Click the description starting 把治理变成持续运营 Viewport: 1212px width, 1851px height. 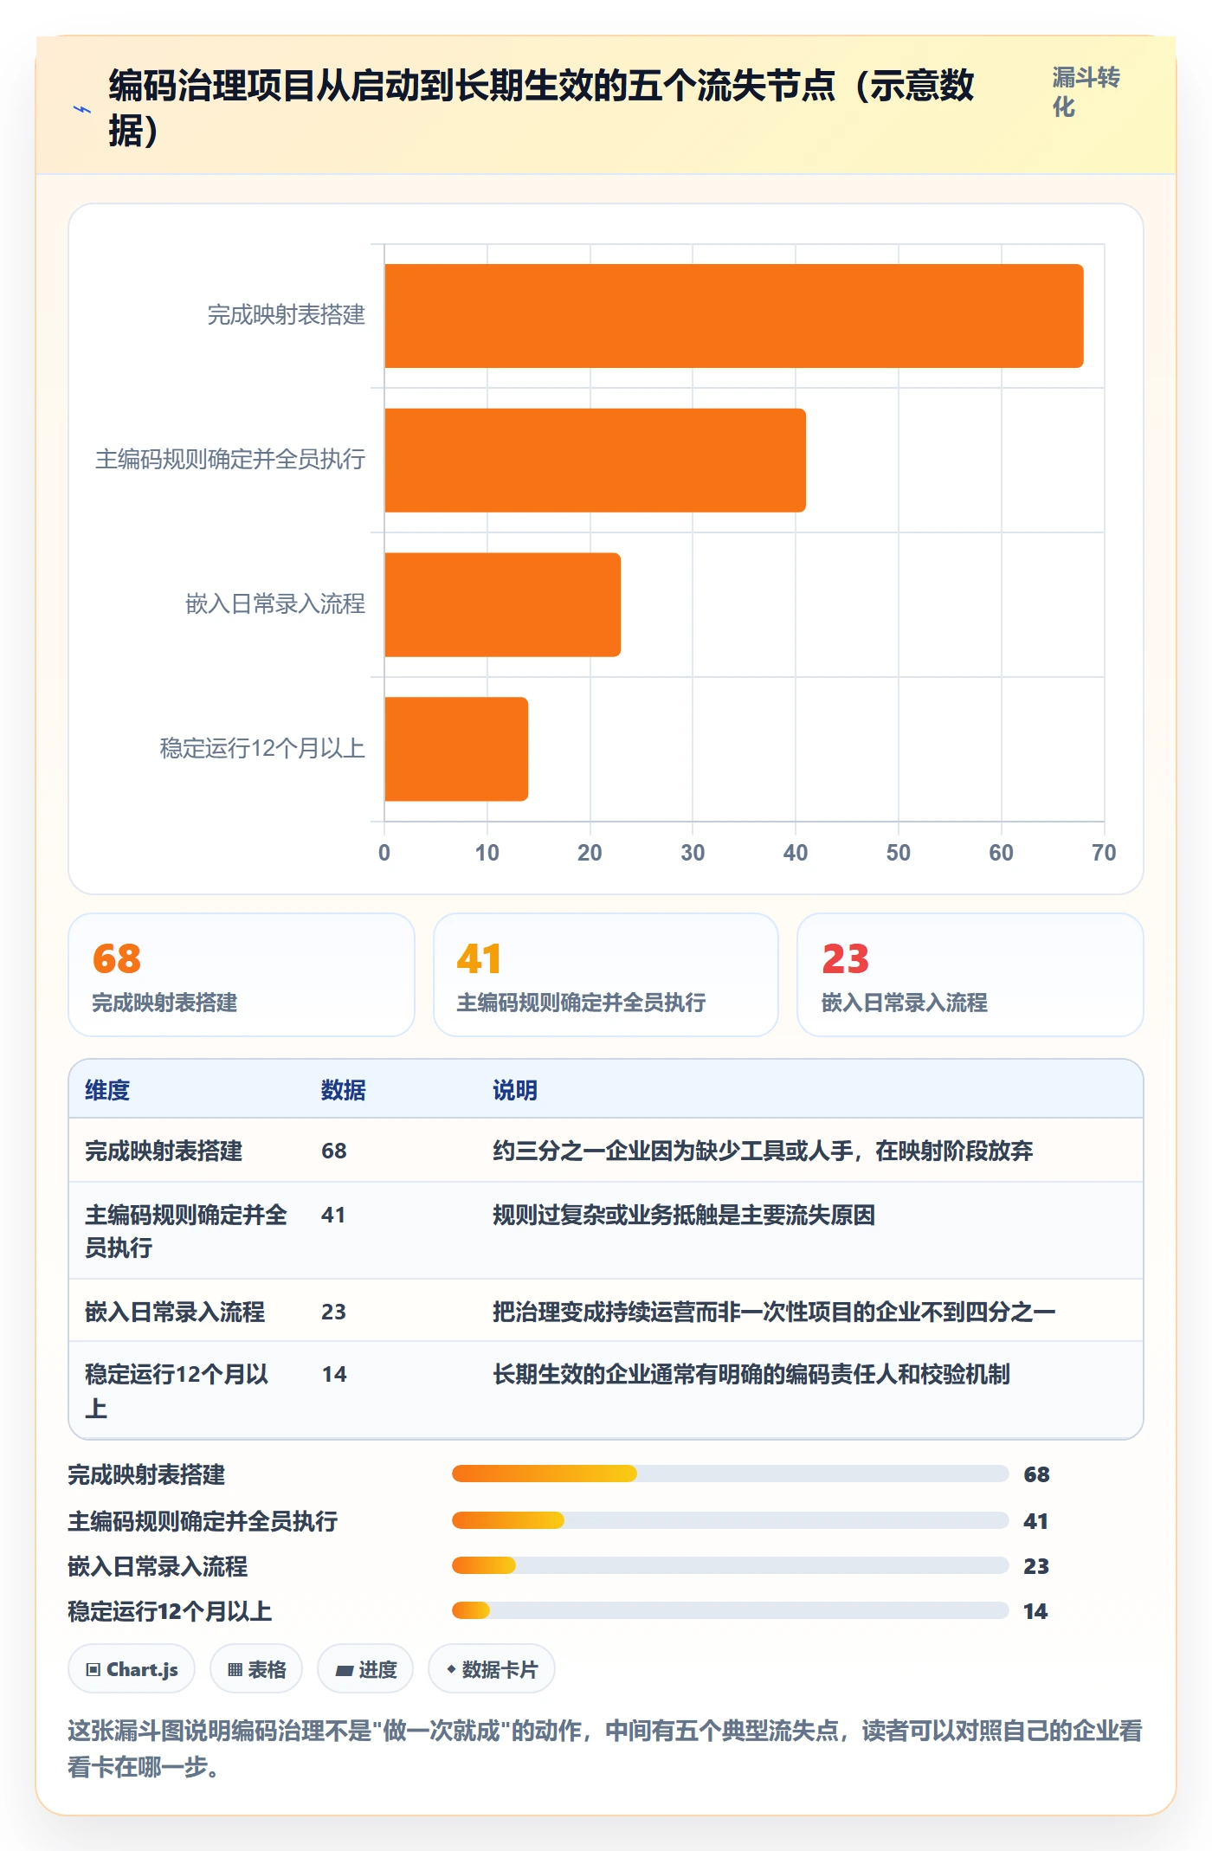tap(774, 1312)
